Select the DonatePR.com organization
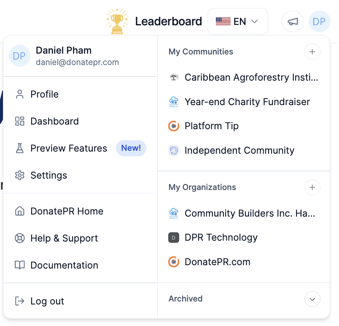This screenshot has width=339, height=326. tap(217, 262)
